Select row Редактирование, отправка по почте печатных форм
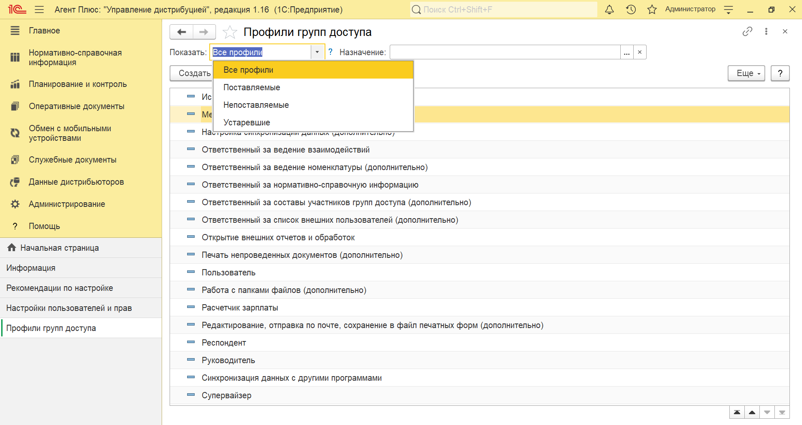Image resolution: width=802 pixels, height=425 pixels. (480, 325)
